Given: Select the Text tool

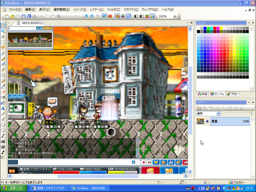Looking at the screenshot, I should [3, 108].
